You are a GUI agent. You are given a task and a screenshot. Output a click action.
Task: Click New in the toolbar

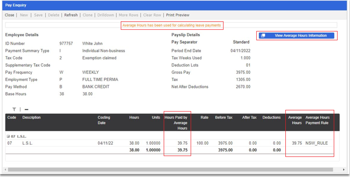point(24,15)
